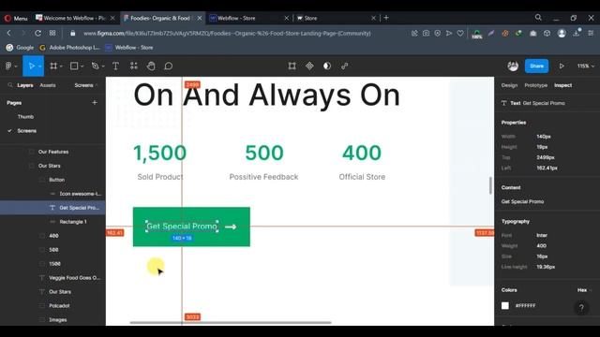600x337 pixels.
Task: Open the Frame tool dropdown arrow
Action: click(x=61, y=66)
